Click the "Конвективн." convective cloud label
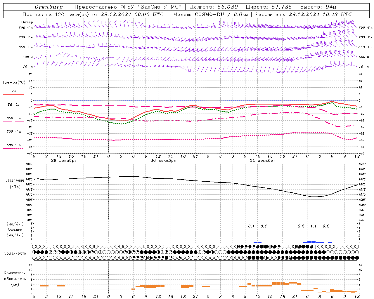 (x=15, y=273)
